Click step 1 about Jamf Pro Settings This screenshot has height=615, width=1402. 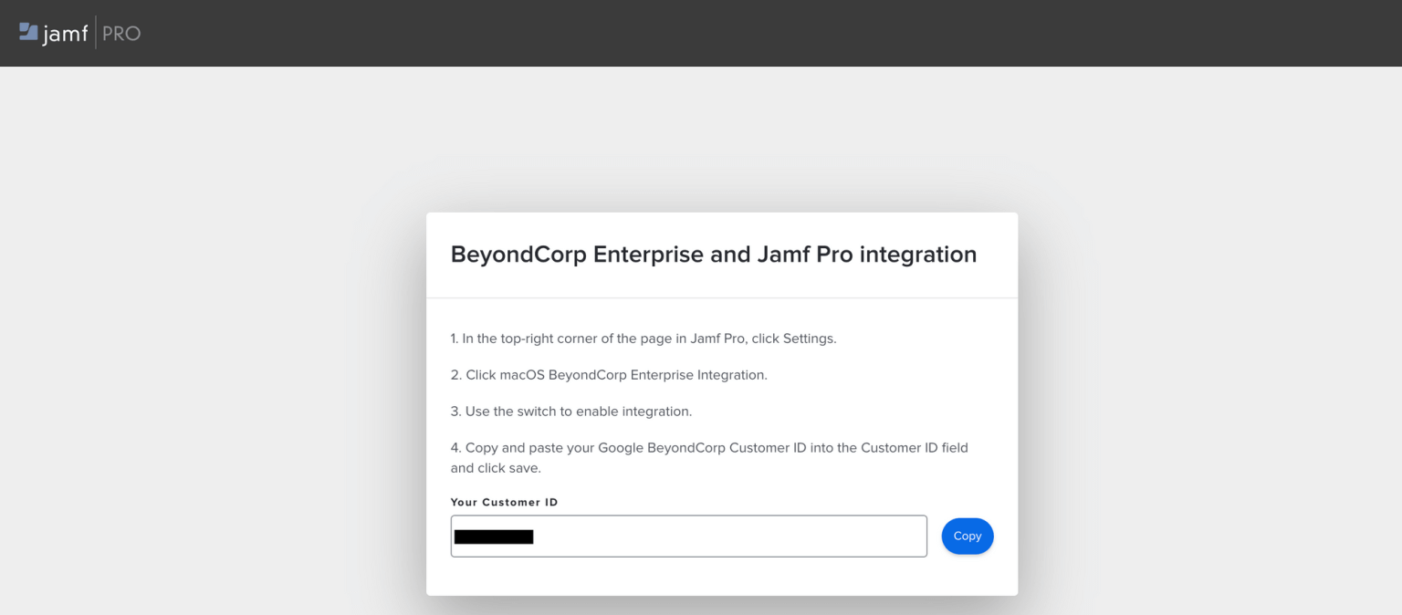[x=643, y=338]
